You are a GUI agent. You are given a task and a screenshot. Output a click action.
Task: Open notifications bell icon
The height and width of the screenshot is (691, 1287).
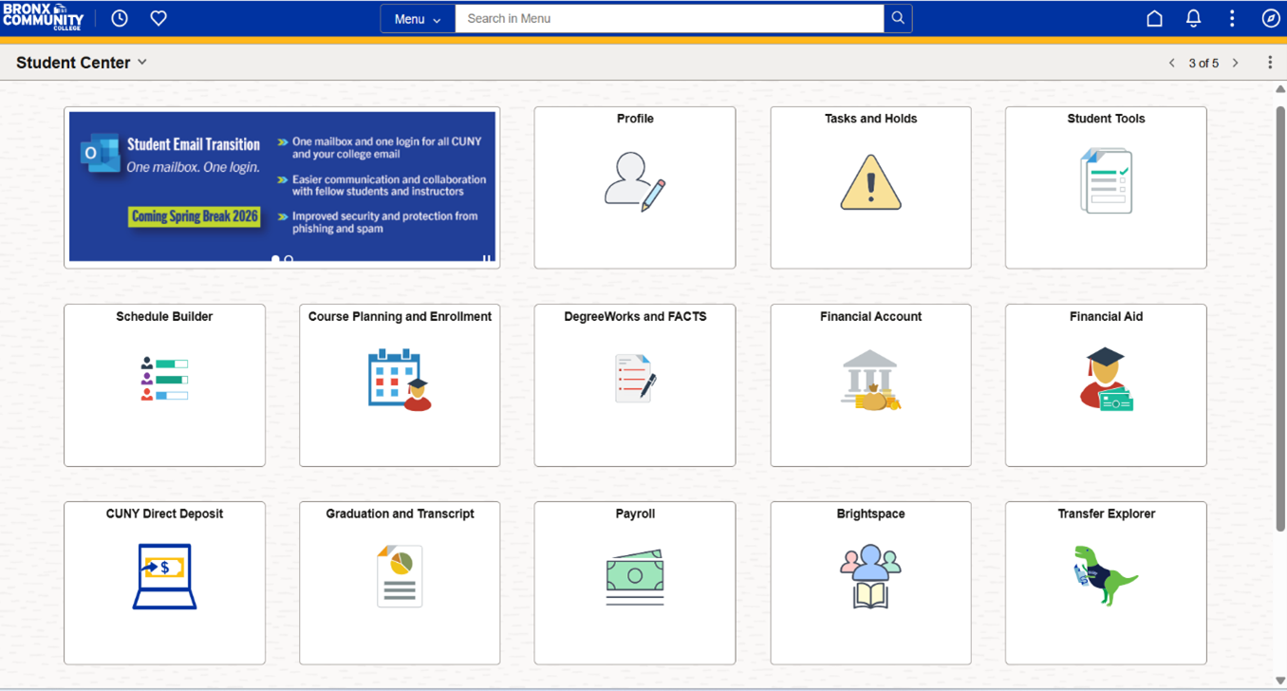[1193, 18]
